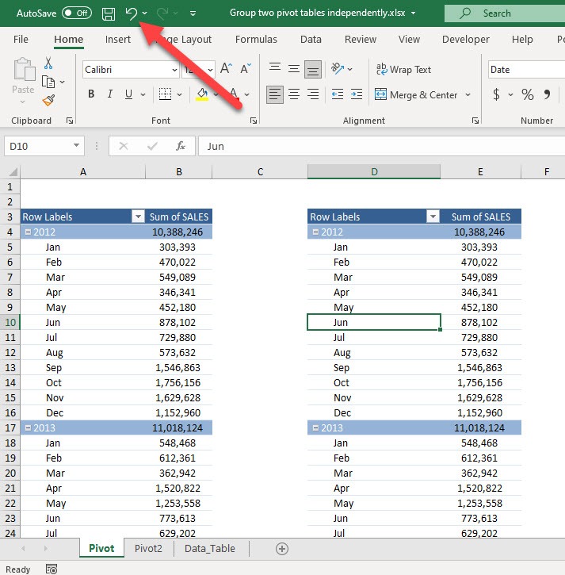Open Row Labels filter in right pivot
Image resolution: width=565 pixels, height=575 pixels.
pos(433,217)
